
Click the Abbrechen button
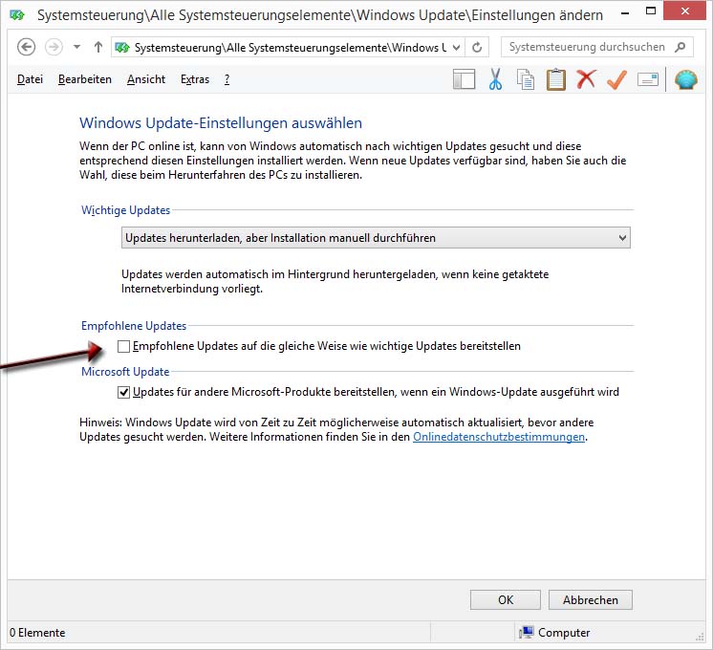click(591, 600)
